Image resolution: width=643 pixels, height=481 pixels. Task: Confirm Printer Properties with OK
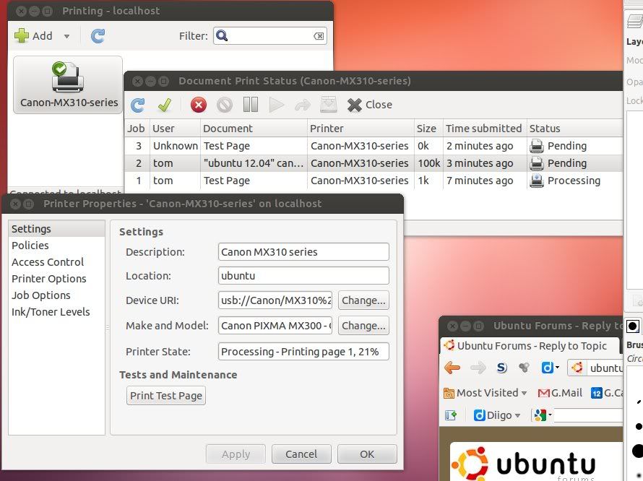tap(367, 454)
